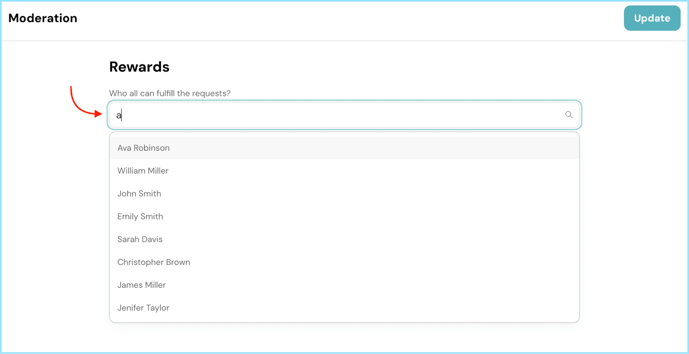This screenshot has width=689, height=354.
Task: Choose the Jenifer Taylor entry
Action: pos(143,307)
